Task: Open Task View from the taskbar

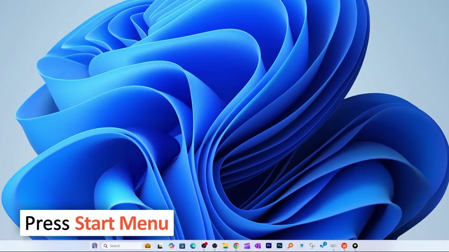Action: click(160, 246)
